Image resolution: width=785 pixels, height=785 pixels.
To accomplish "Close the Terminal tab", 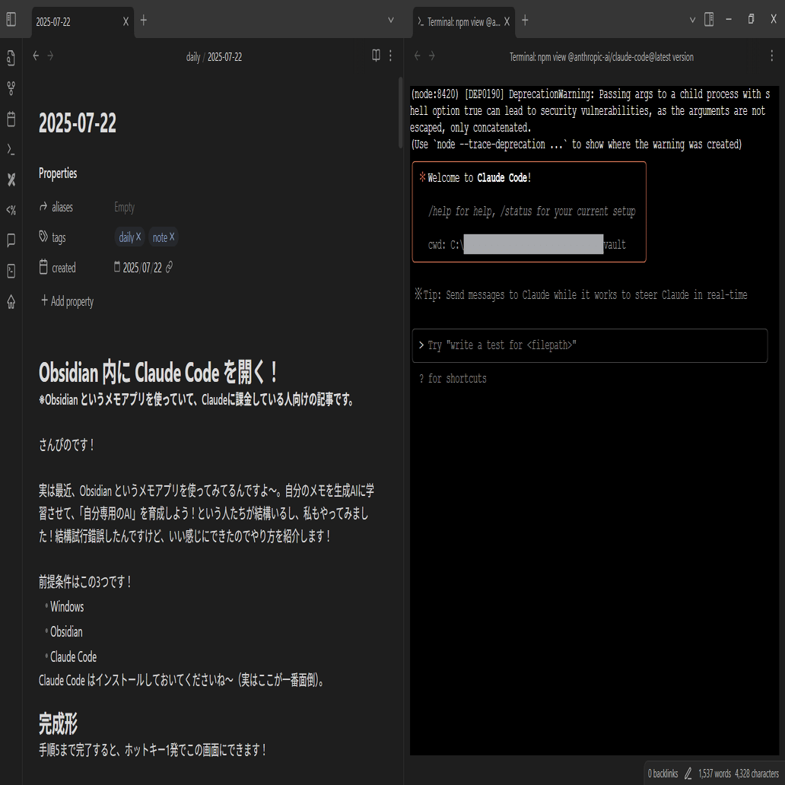I will click(x=507, y=21).
